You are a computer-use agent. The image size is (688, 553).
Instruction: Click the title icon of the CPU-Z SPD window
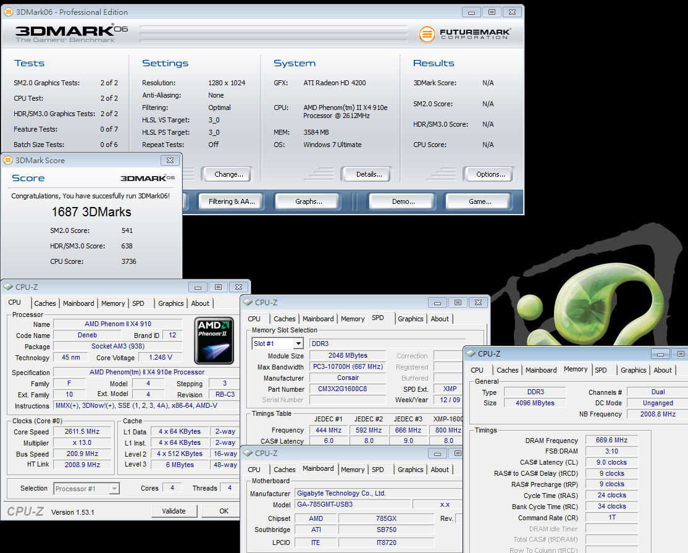(x=248, y=302)
